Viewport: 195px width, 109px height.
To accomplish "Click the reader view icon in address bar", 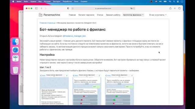I will tap(73, 8).
